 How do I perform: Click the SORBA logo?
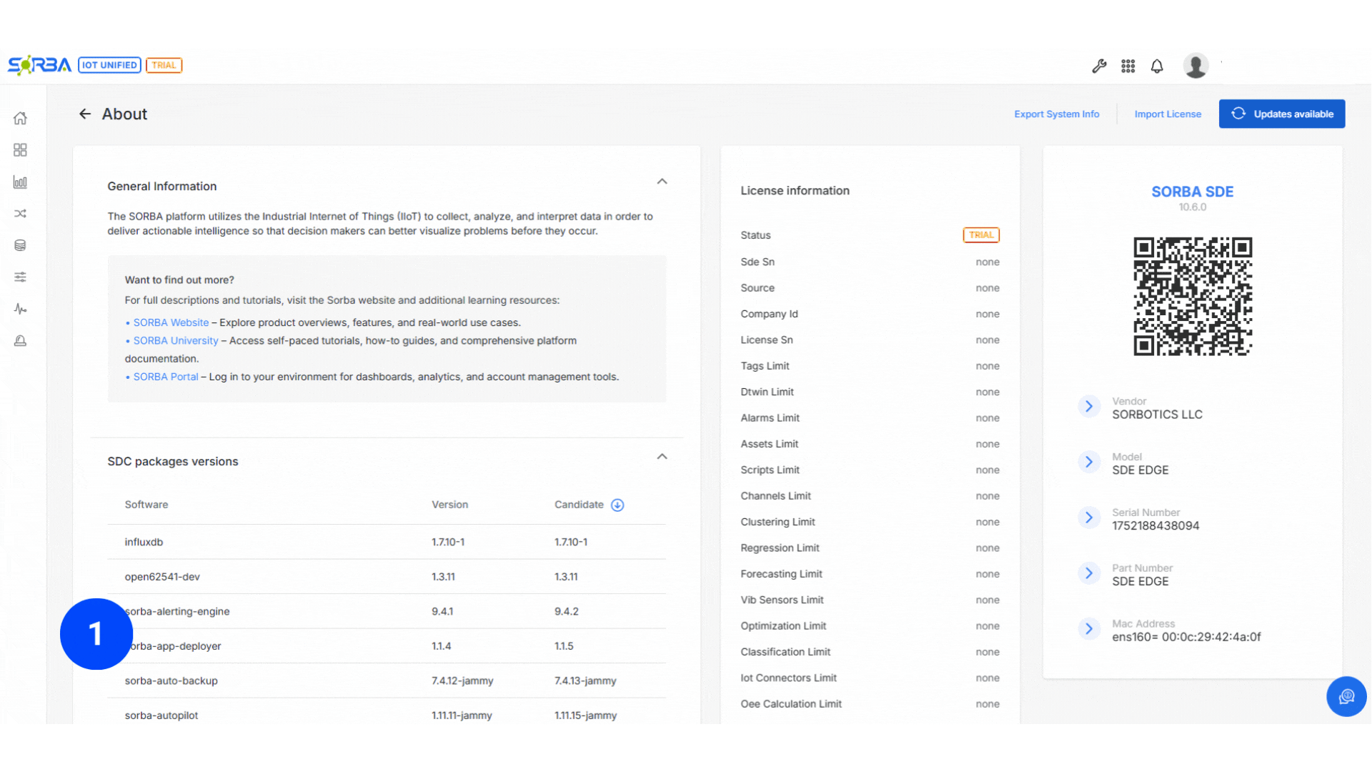pyautogui.click(x=39, y=65)
